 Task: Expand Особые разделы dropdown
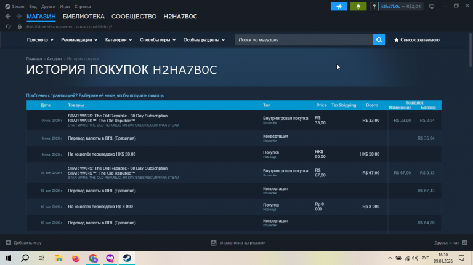[x=204, y=40]
